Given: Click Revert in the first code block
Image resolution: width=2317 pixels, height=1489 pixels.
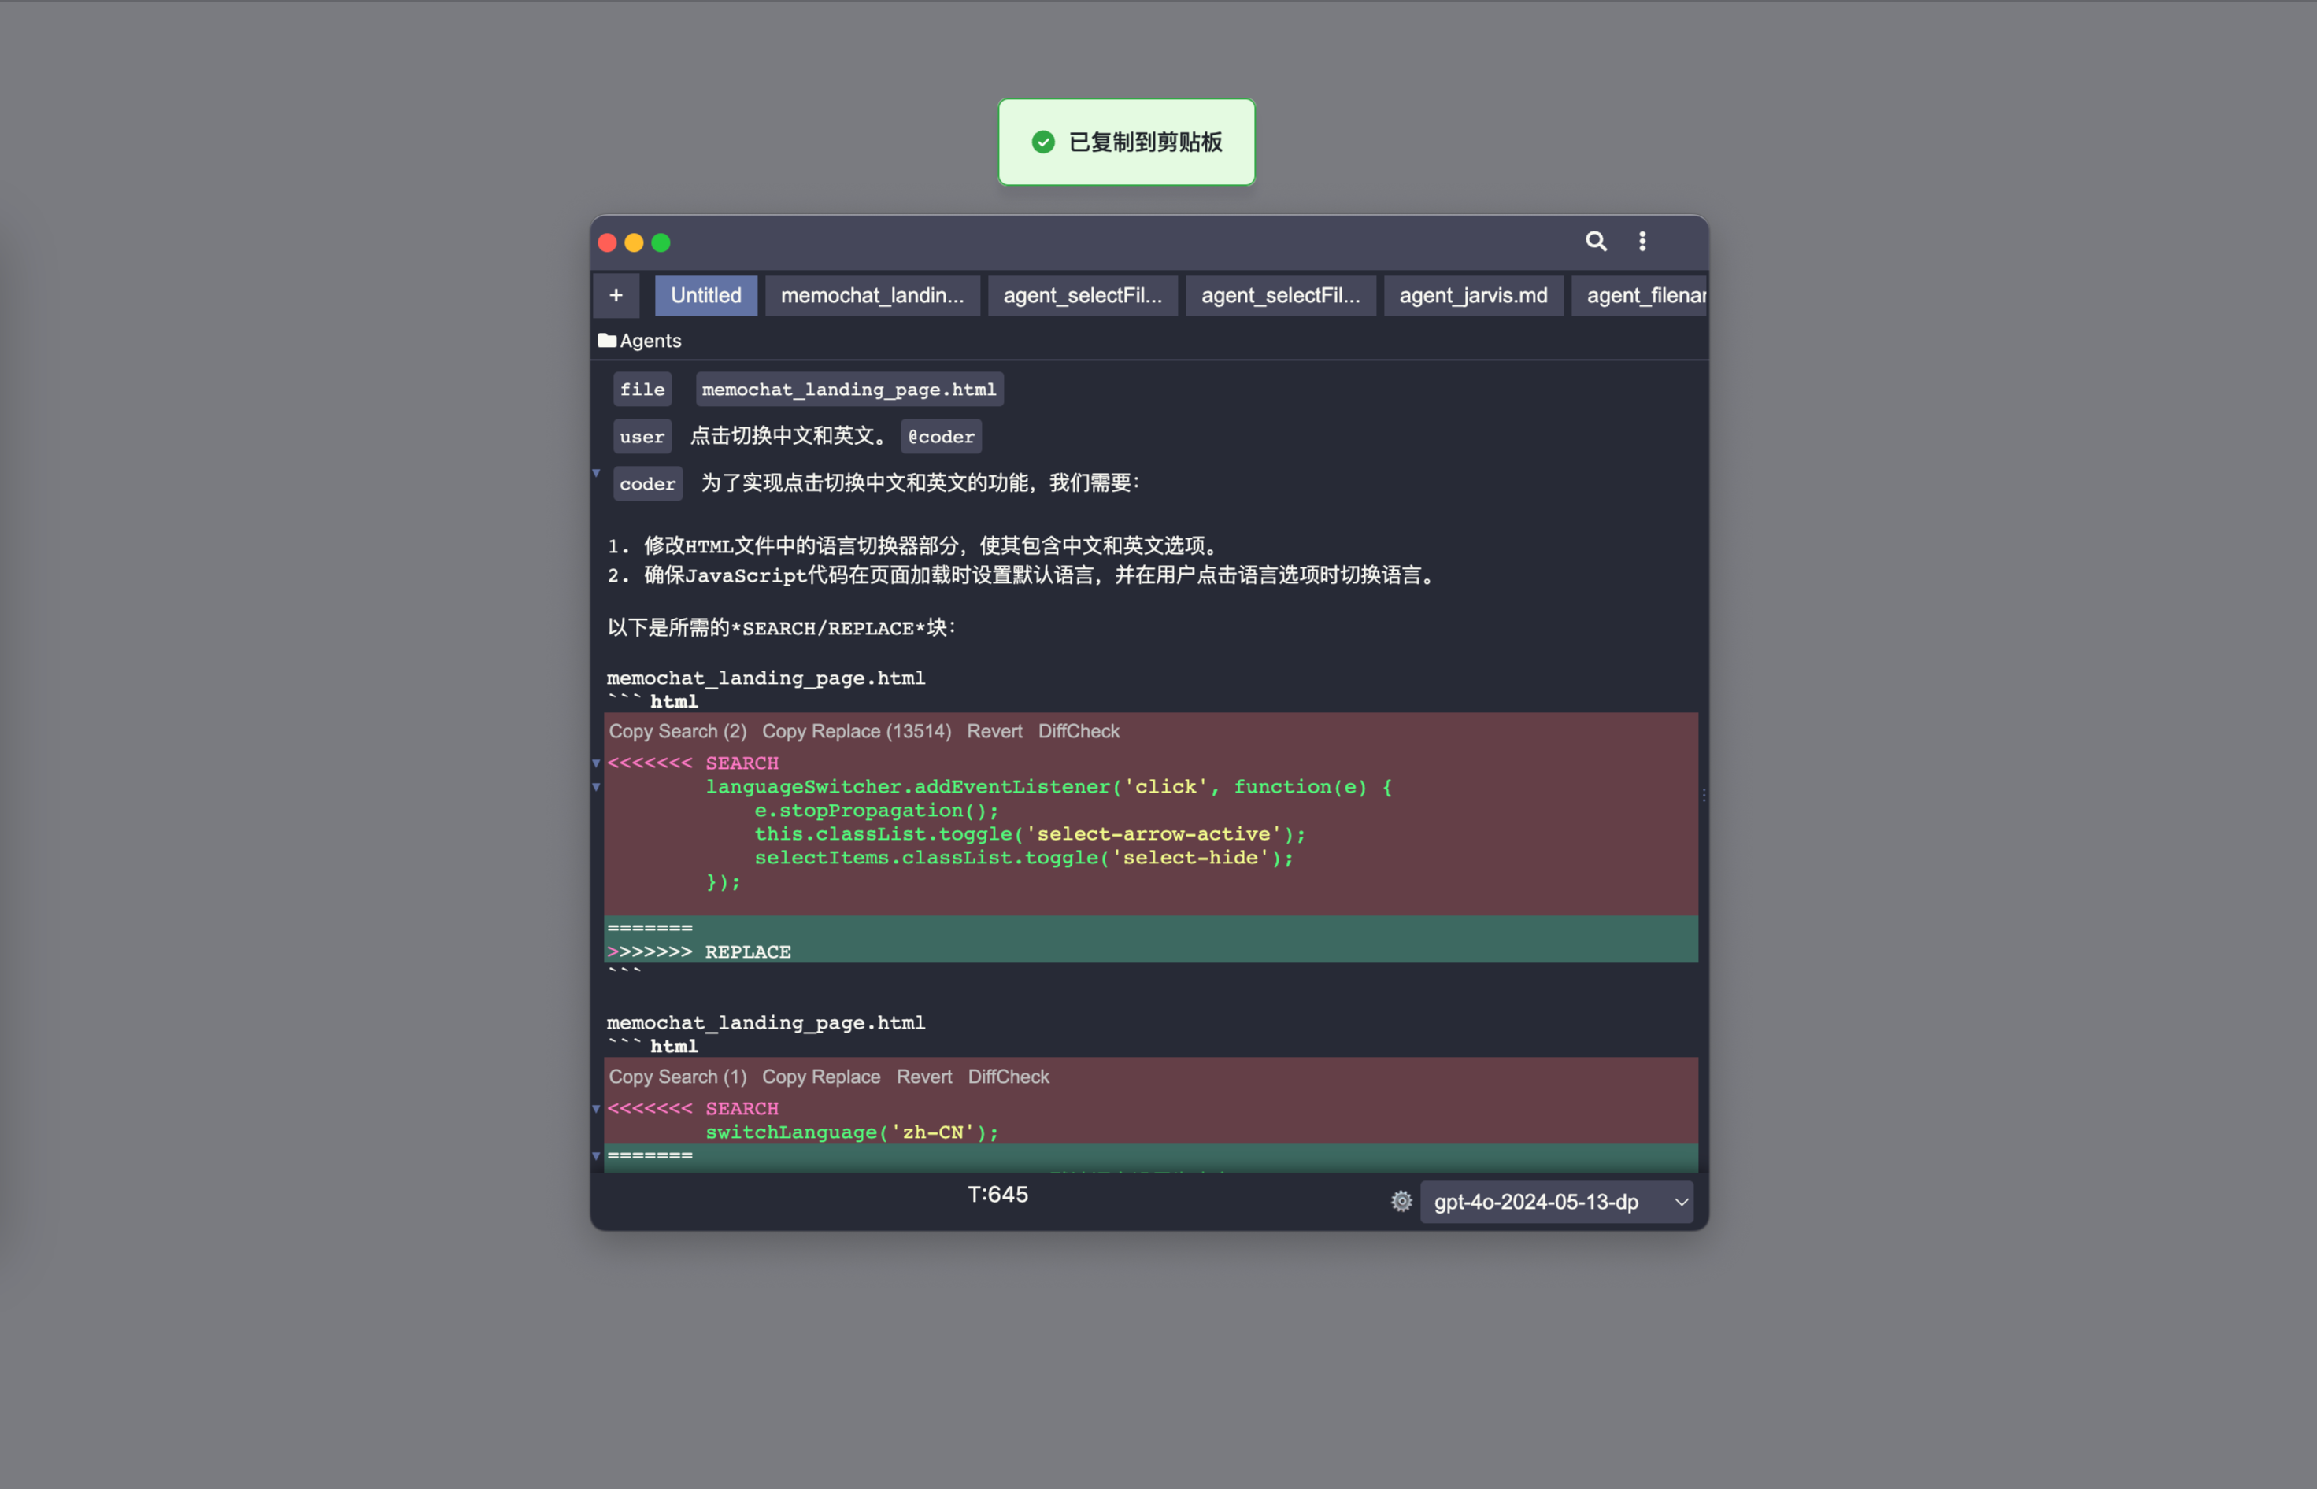Looking at the screenshot, I should pos(994,731).
